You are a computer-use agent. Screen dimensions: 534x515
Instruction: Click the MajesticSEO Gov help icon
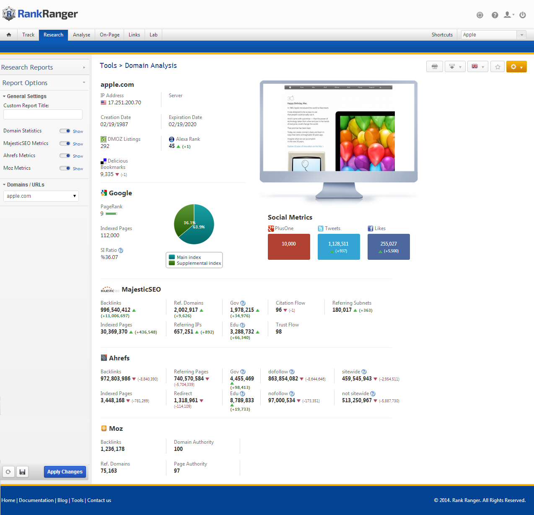tap(243, 303)
